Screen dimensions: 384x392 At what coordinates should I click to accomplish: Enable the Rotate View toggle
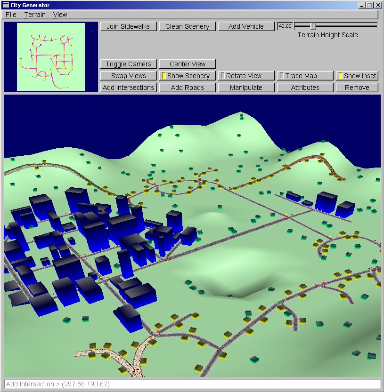tap(246, 76)
